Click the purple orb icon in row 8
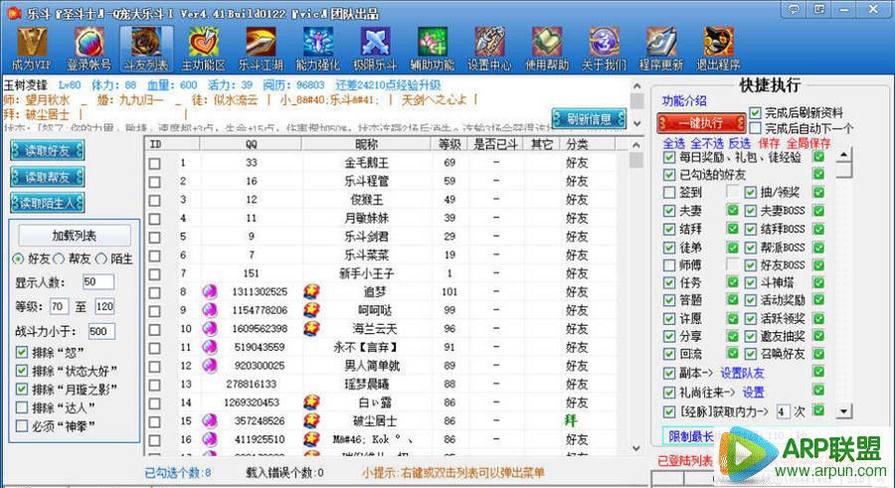This screenshot has height=488, width=895. click(210, 291)
